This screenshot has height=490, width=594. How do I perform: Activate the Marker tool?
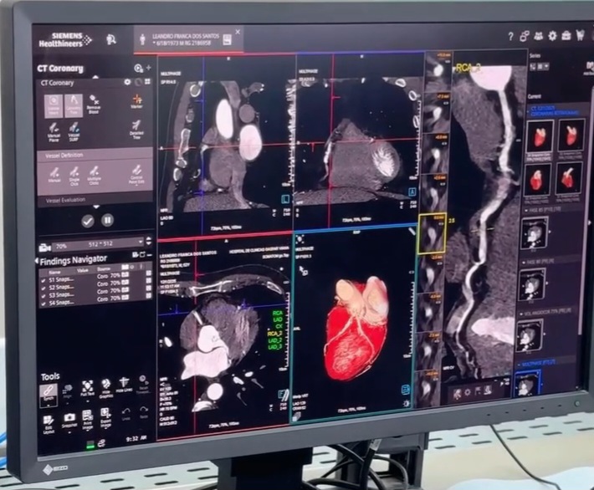click(136, 102)
